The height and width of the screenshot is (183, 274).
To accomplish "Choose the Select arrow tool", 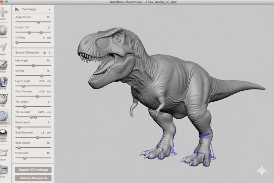I will tap(4, 47).
